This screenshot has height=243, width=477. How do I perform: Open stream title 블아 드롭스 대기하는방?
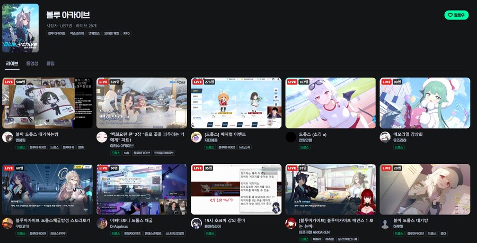coord(37,134)
